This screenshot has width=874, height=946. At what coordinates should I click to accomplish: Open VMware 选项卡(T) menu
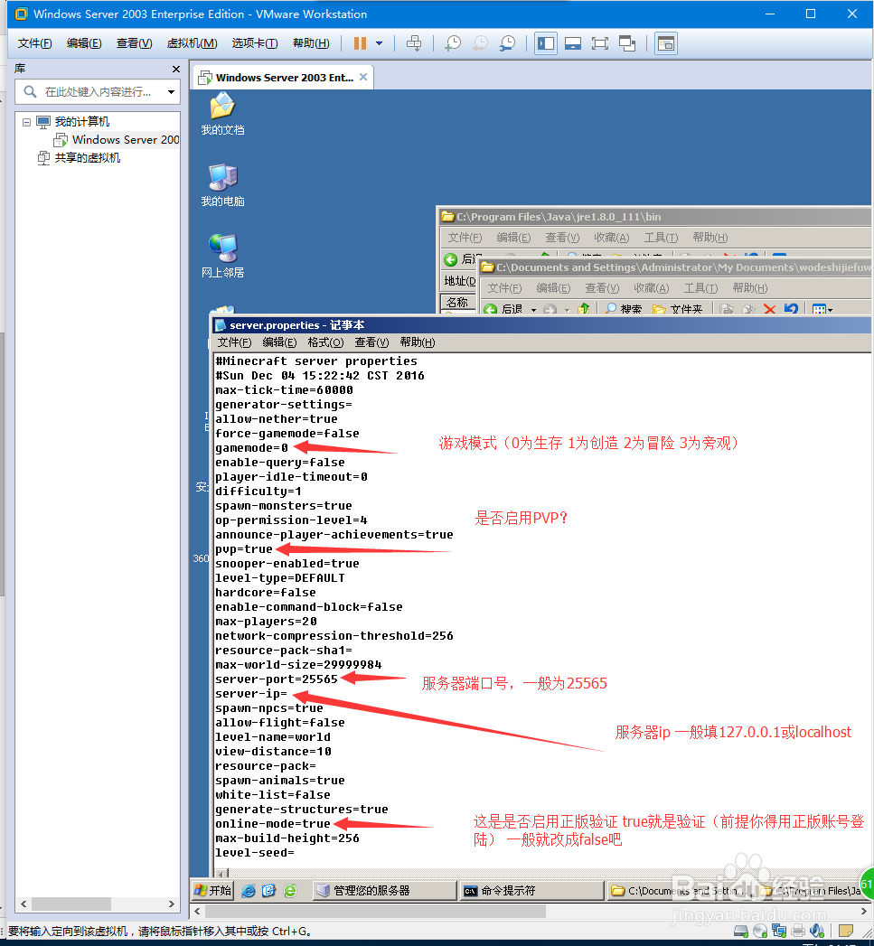(255, 43)
